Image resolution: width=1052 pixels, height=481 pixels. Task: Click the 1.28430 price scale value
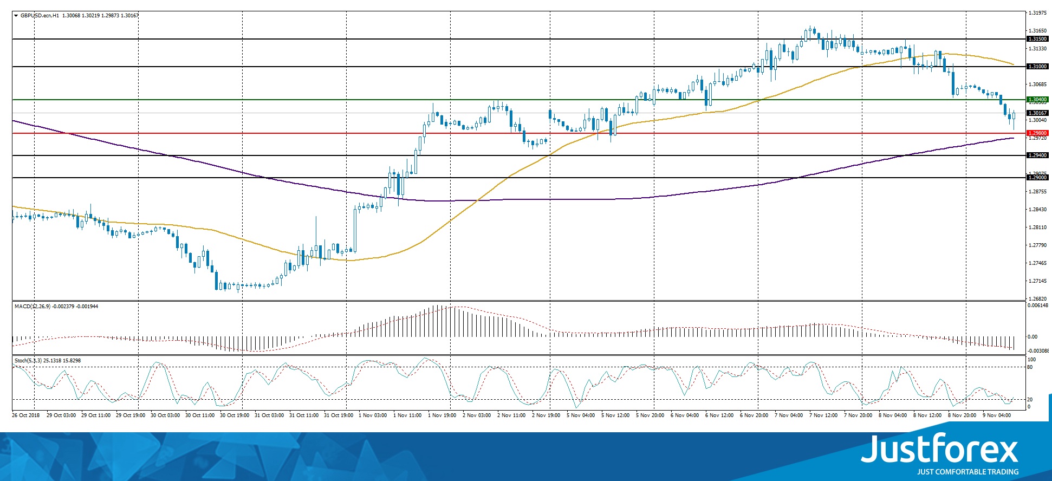tap(1037, 210)
